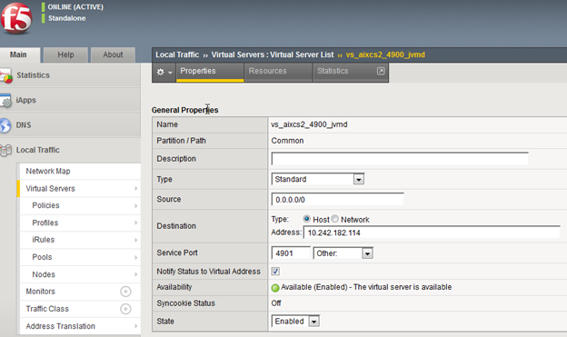The width and height of the screenshot is (567, 337).
Task: Open the Service Port Other dropdown
Action: pyautogui.click(x=343, y=253)
